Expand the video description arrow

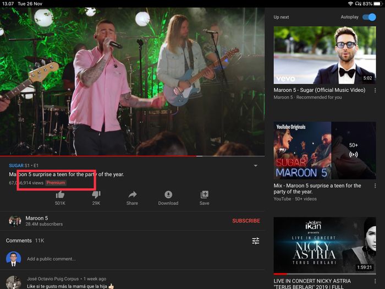256,166
